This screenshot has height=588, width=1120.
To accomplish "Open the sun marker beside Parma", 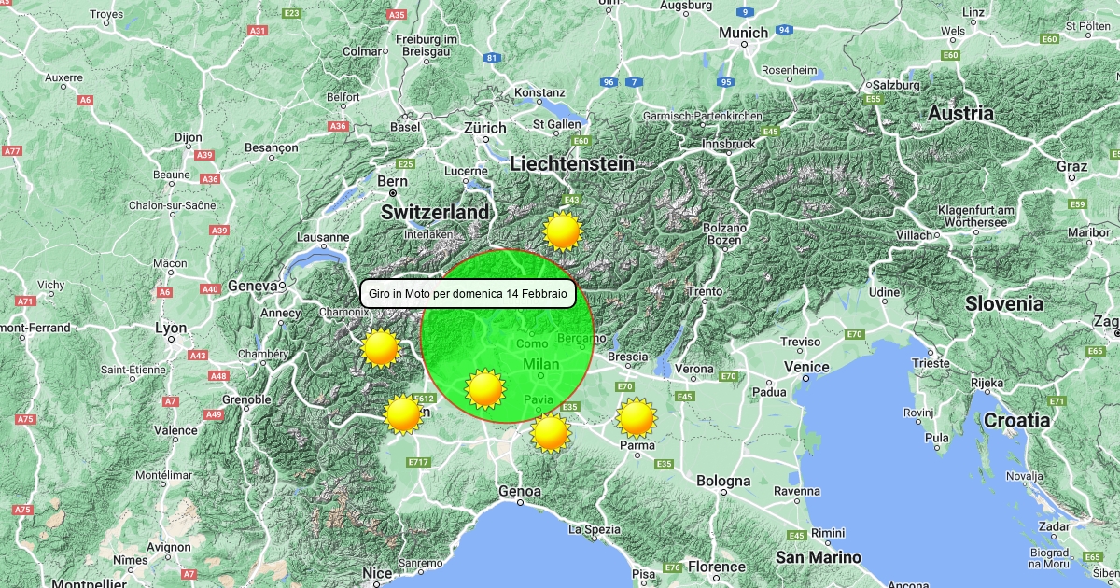I will click(x=636, y=417).
